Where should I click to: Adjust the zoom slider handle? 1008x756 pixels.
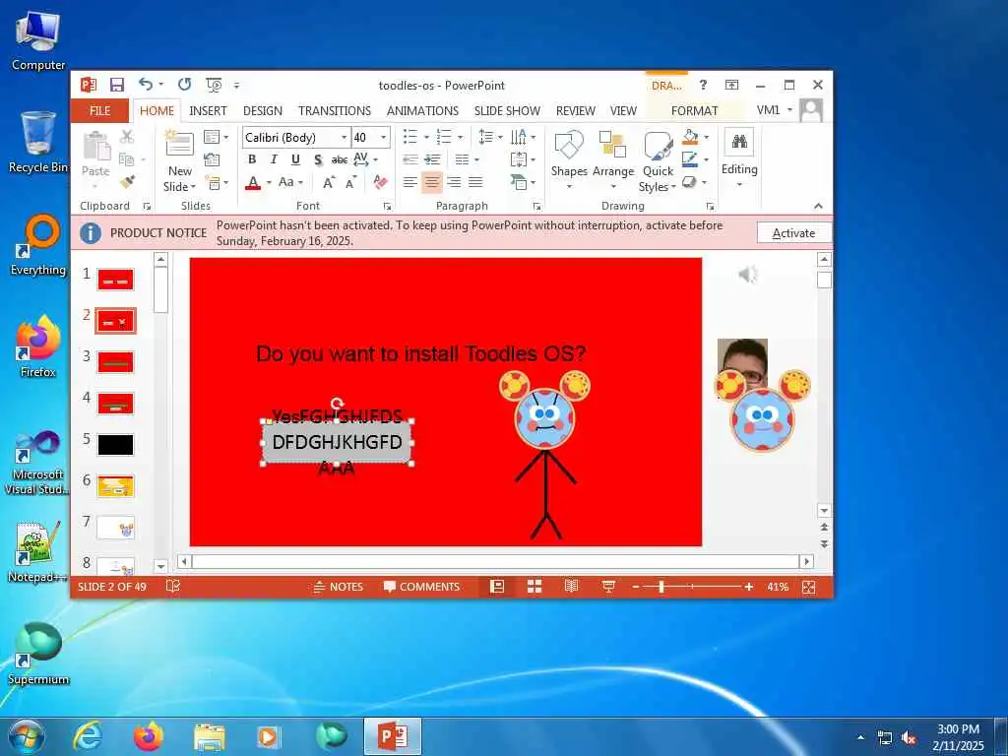coord(661,587)
